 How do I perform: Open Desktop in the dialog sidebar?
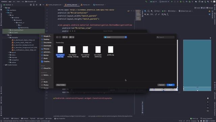45,39
